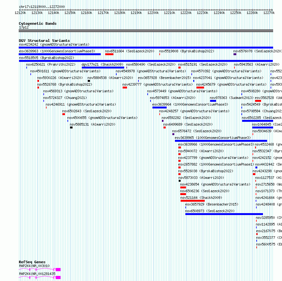Click the red nsv4245679 variant bar
This screenshot has height=281, width=282.
pyautogui.click(x=200, y=88)
